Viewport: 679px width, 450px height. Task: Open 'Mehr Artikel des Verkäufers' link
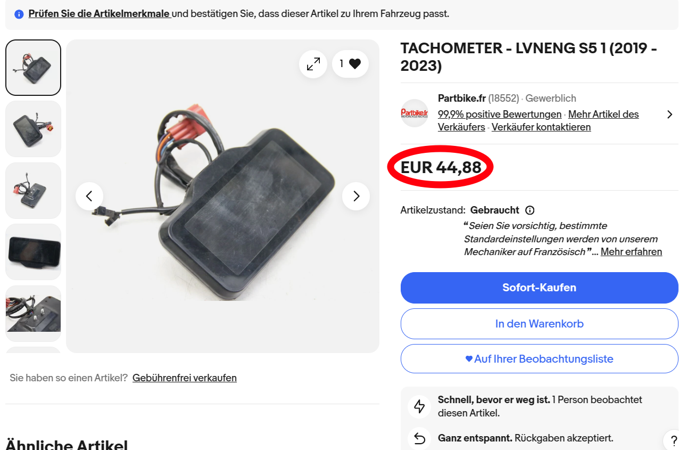pos(603,114)
